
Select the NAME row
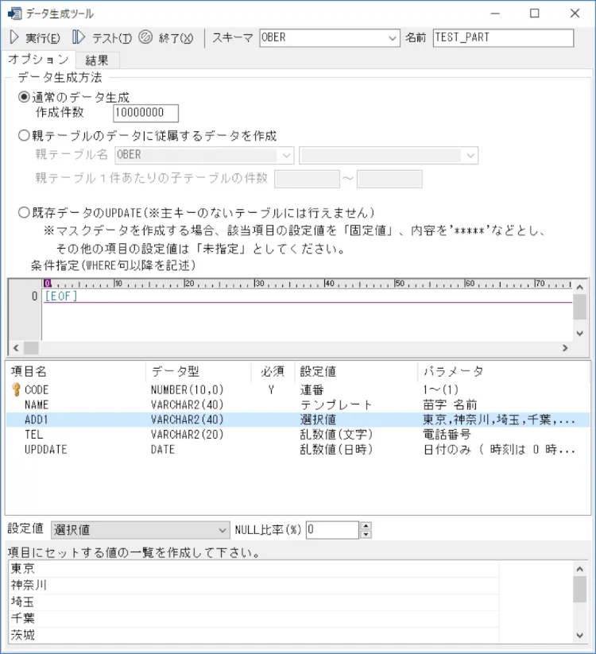298,404
